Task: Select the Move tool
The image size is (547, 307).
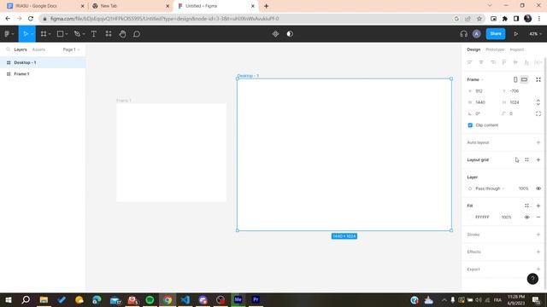Action: pos(26,34)
